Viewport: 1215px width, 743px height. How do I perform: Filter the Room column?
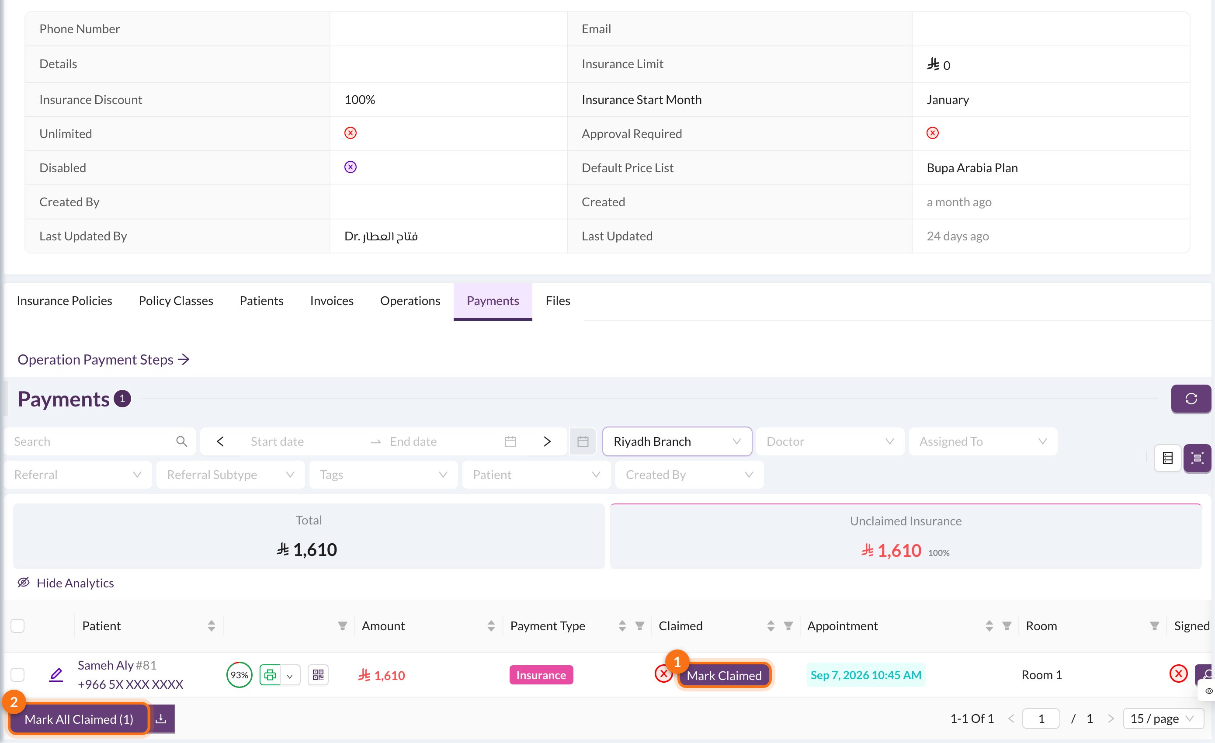[x=1154, y=626]
